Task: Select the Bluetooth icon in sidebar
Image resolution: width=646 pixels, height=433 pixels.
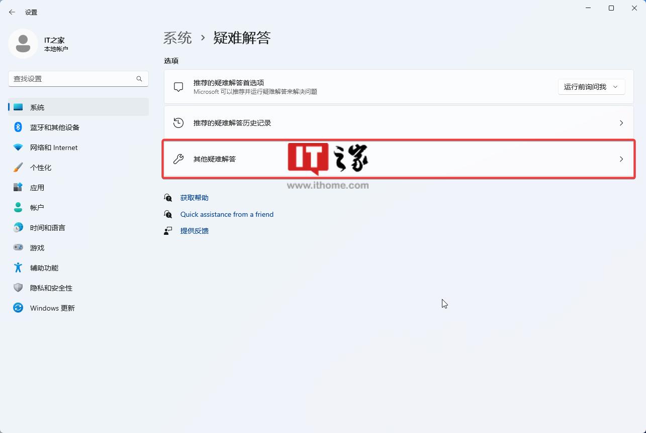Action: (18, 127)
